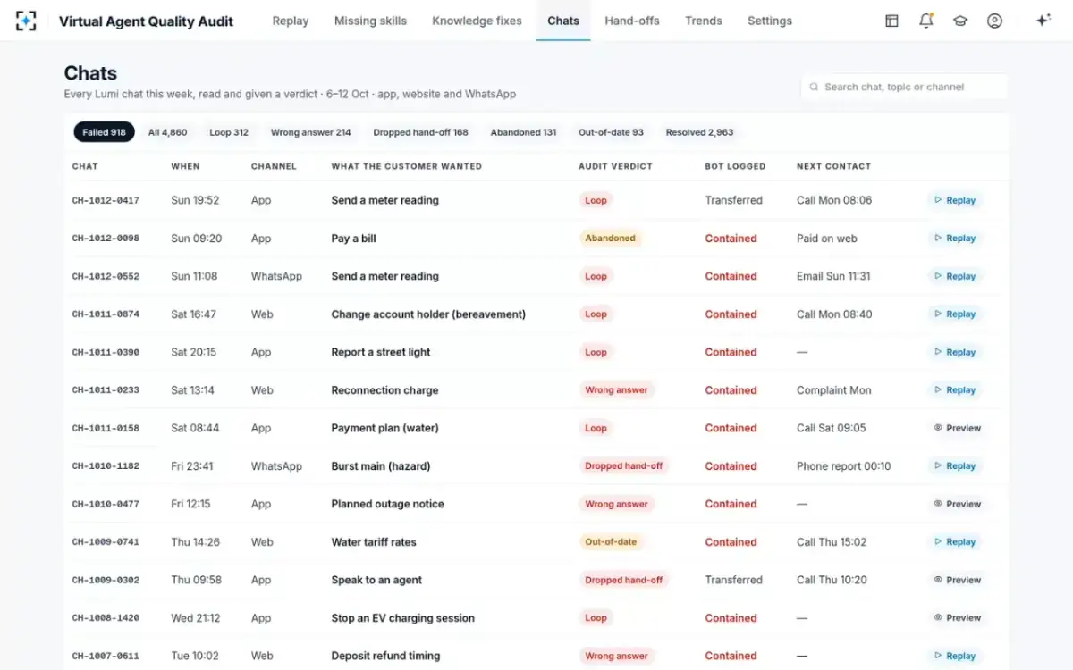
Task: Click chat ID CH-1010-1182
Action: [106, 466]
